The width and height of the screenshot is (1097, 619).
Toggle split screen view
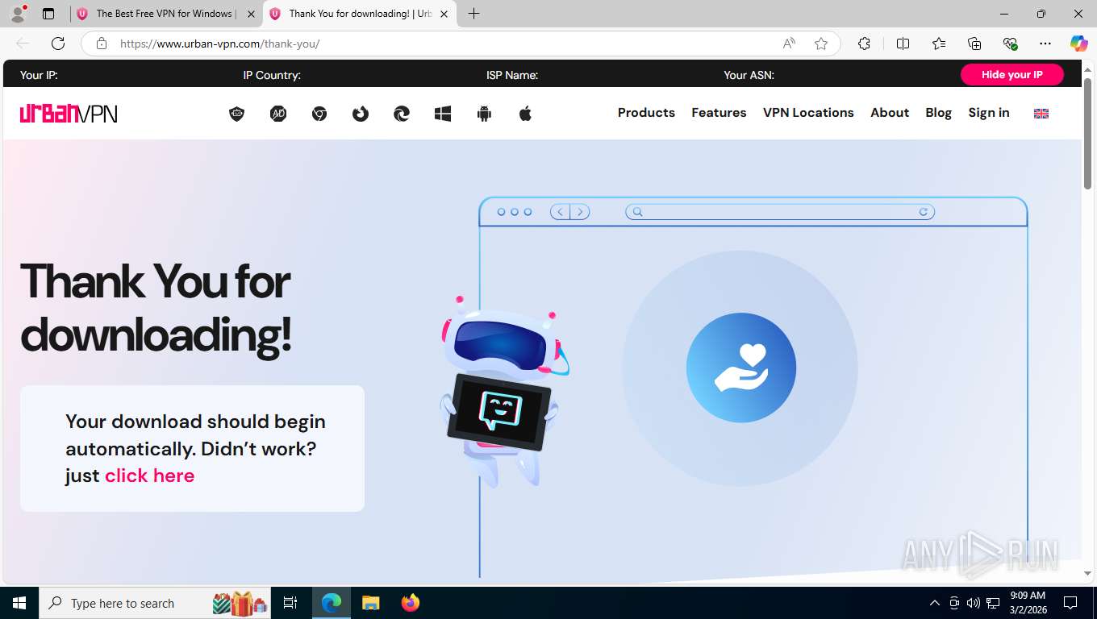tap(903, 44)
